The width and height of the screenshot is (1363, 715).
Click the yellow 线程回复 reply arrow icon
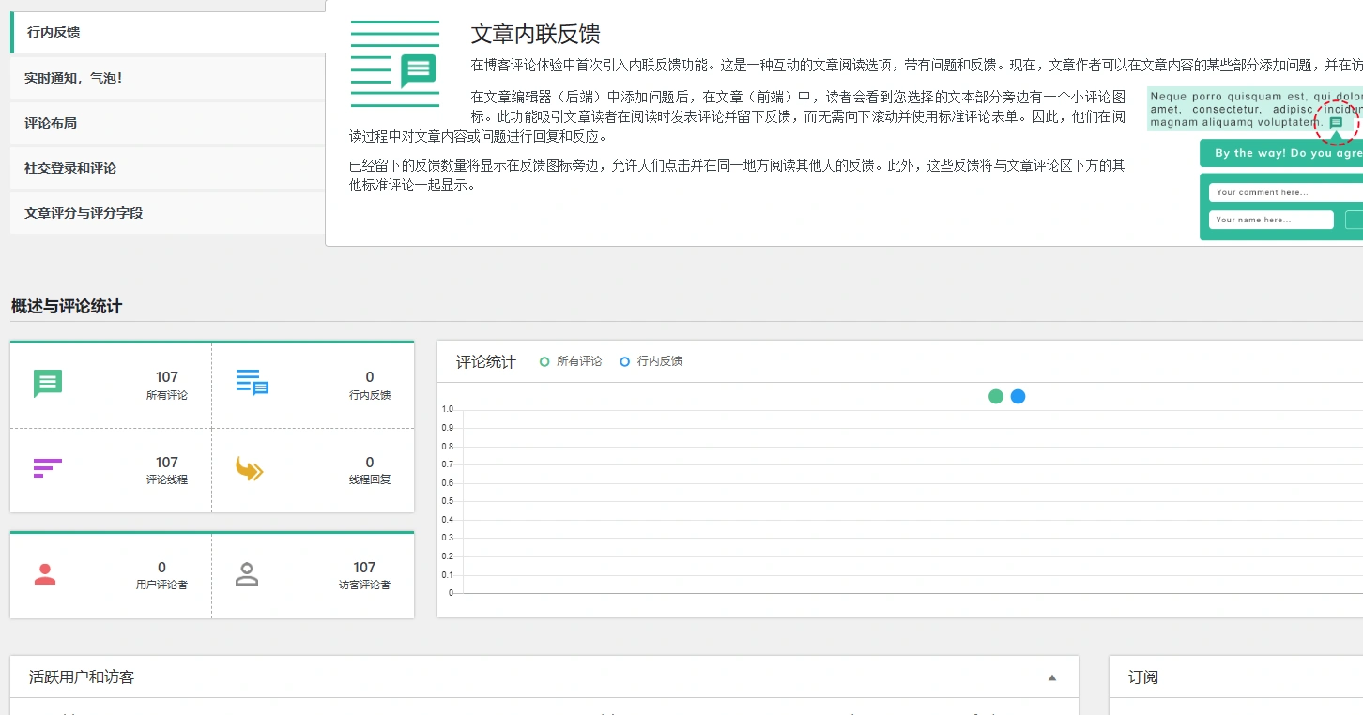(x=250, y=467)
